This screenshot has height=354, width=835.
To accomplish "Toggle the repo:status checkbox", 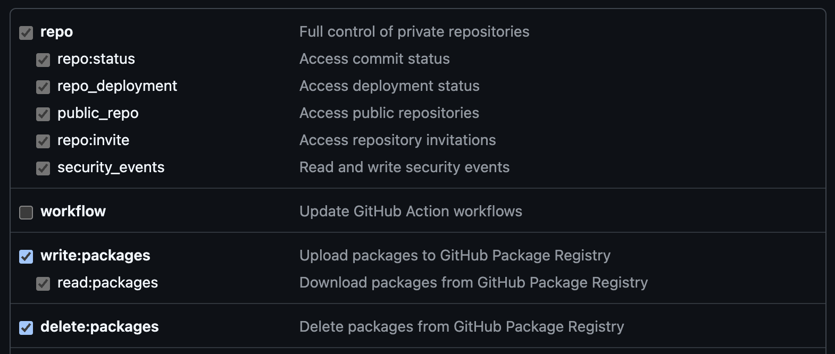I will pos(43,60).
